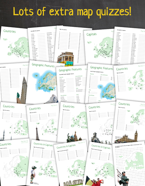Image resolution: width=145 pixels, height=186 pixels.
Task: Click the Matterhorn mountain picture
Action: [52, 99]
